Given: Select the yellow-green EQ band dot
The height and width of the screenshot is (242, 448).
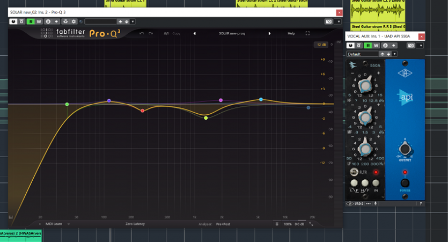Looking at the screenshot, I should point(205,118).
